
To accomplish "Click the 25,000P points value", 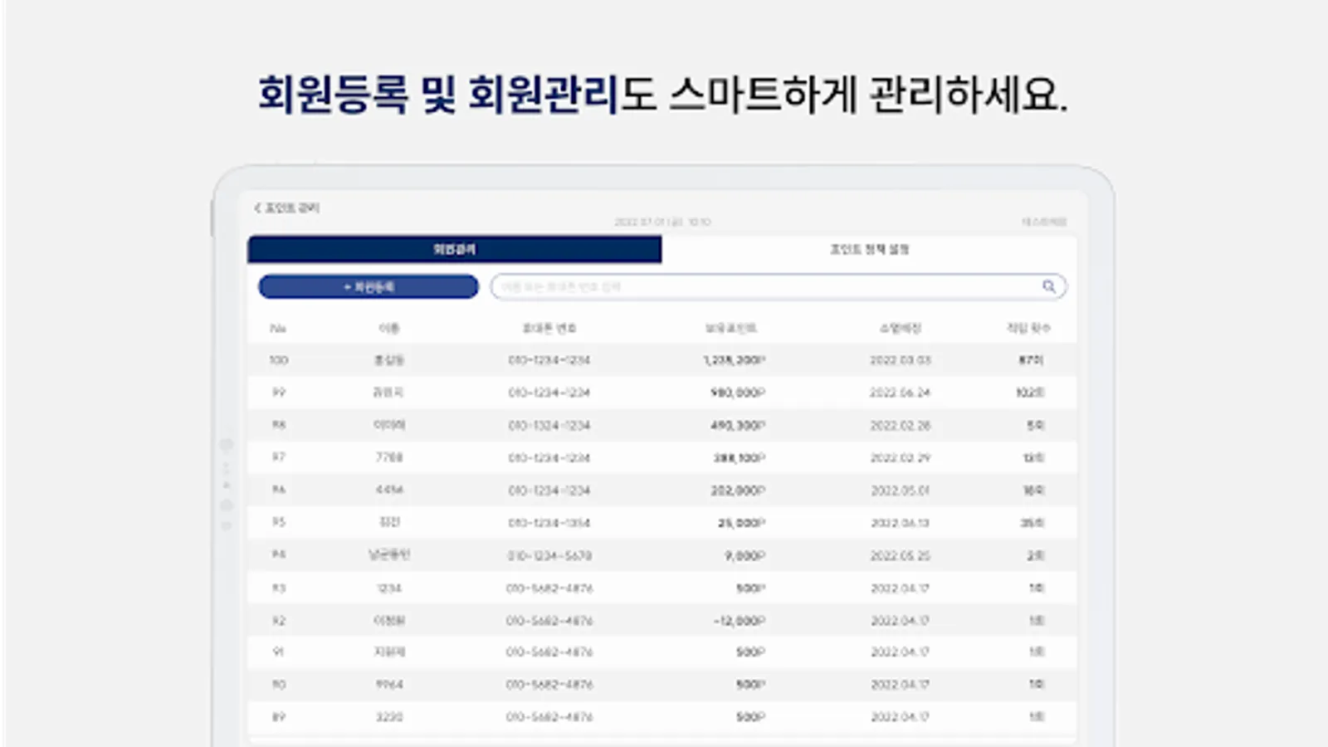I will [x=742, y=523].
